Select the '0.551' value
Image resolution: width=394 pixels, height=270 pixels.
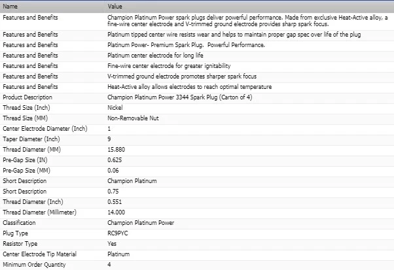pyautogui.click(x=115, y=202)
